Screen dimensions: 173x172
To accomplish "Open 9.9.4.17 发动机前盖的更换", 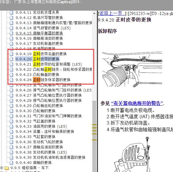I will coord(39,43).
